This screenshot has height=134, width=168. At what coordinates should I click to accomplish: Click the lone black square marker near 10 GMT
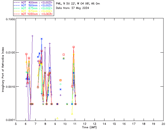click(64, 54)
